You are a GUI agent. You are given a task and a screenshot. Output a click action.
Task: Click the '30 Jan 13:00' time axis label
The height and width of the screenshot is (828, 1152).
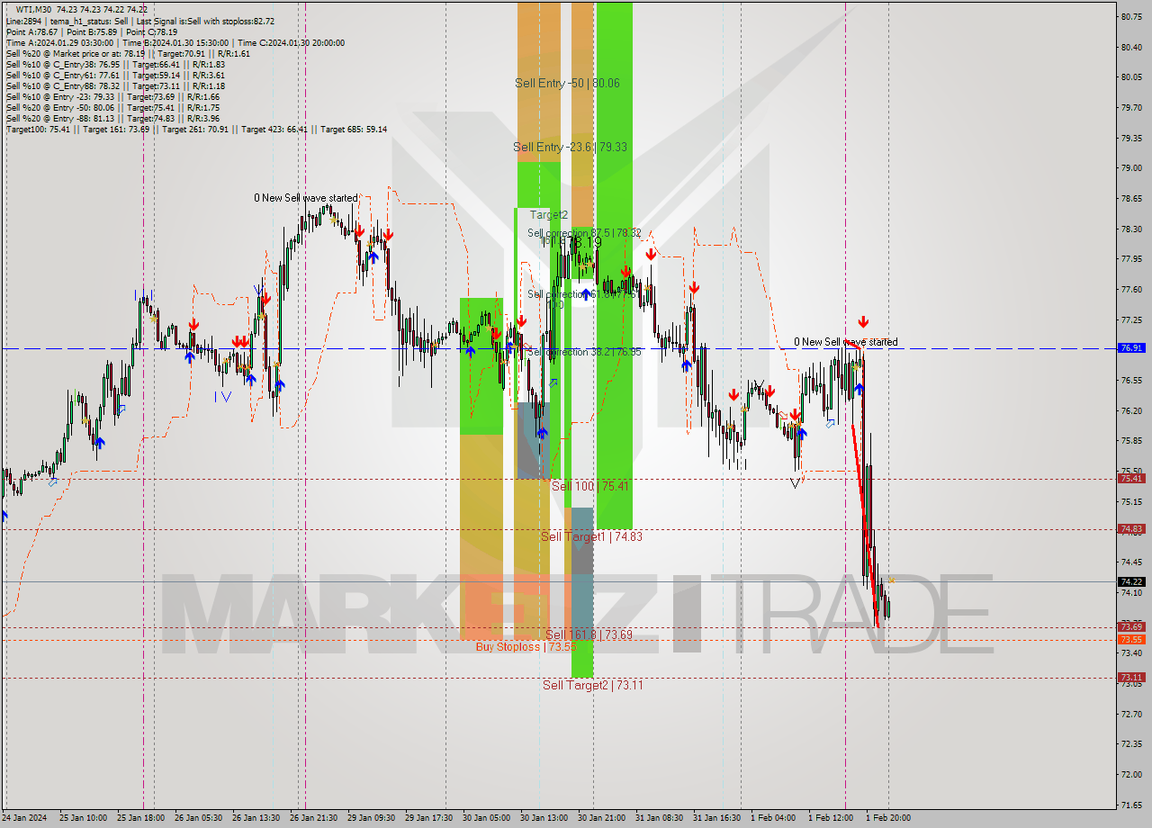[544, 818]
